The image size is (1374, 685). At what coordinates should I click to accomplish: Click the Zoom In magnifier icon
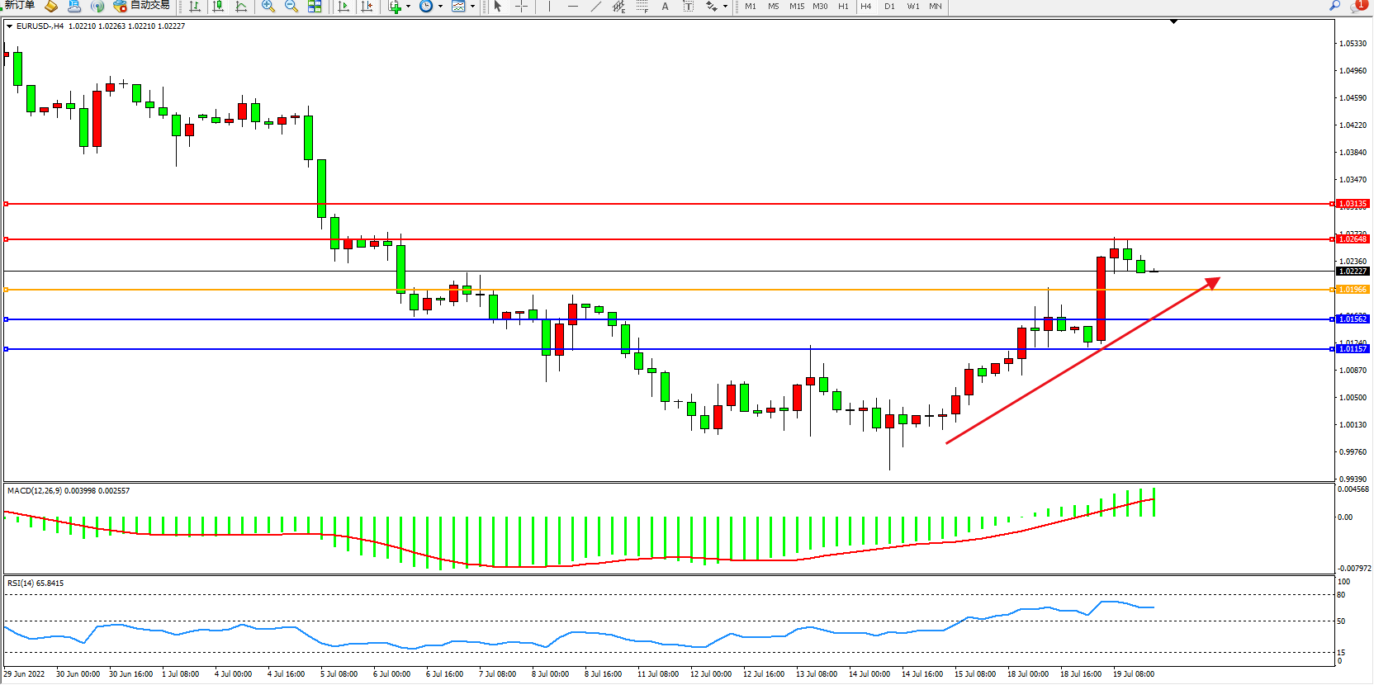[x=268, y=6]
